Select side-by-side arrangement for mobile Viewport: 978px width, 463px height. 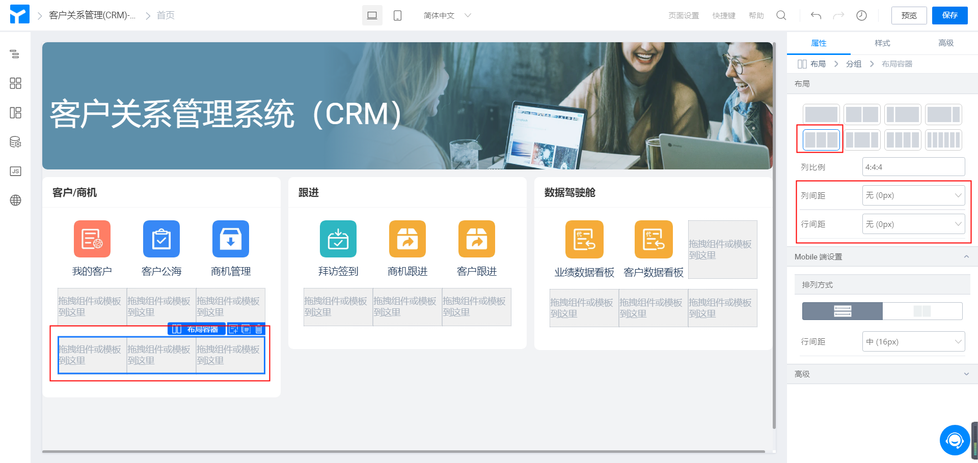point(922,311)
